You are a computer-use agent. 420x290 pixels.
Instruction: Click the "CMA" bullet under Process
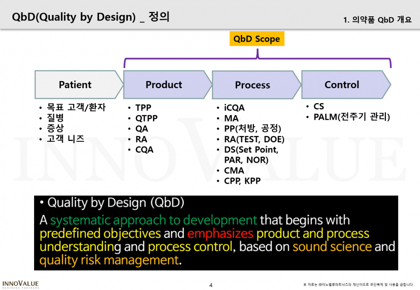[x=234, y=171]
